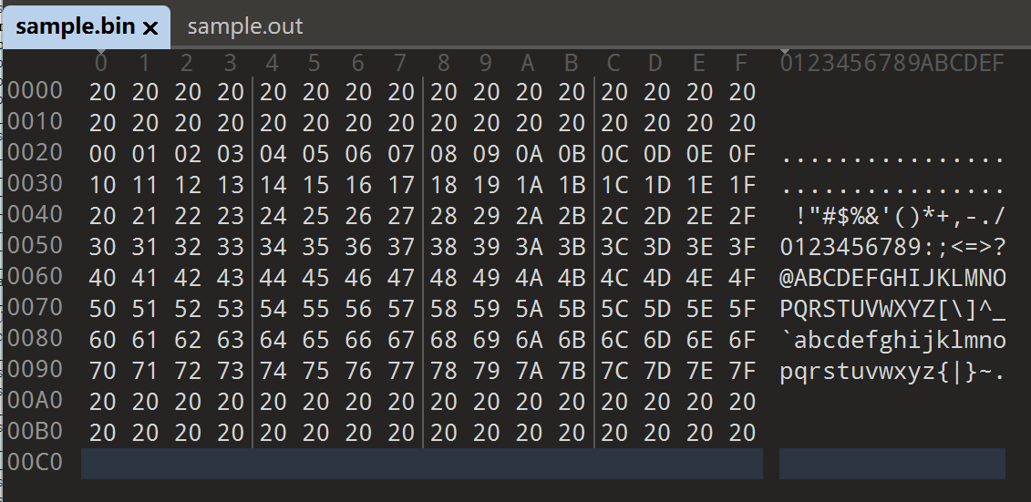The image size is (1031, 502).
Task: Close the sample.bin tab
Action: (151, 28)
